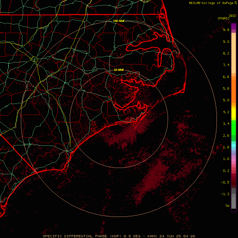This screenshot has width=238, height=238.
Task: Click the 8.2 legend value
Action: coord(226,53)
